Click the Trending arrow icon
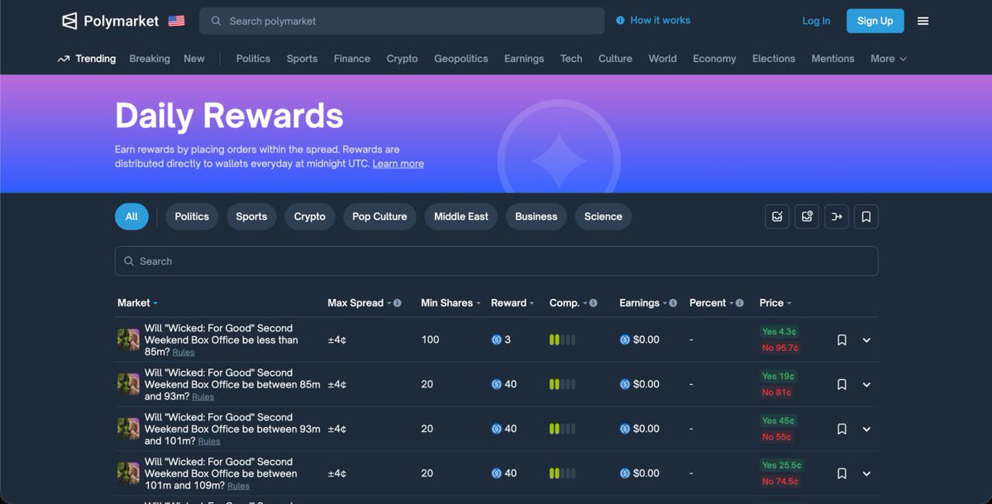The image size is (992, 504). (64, 59)
